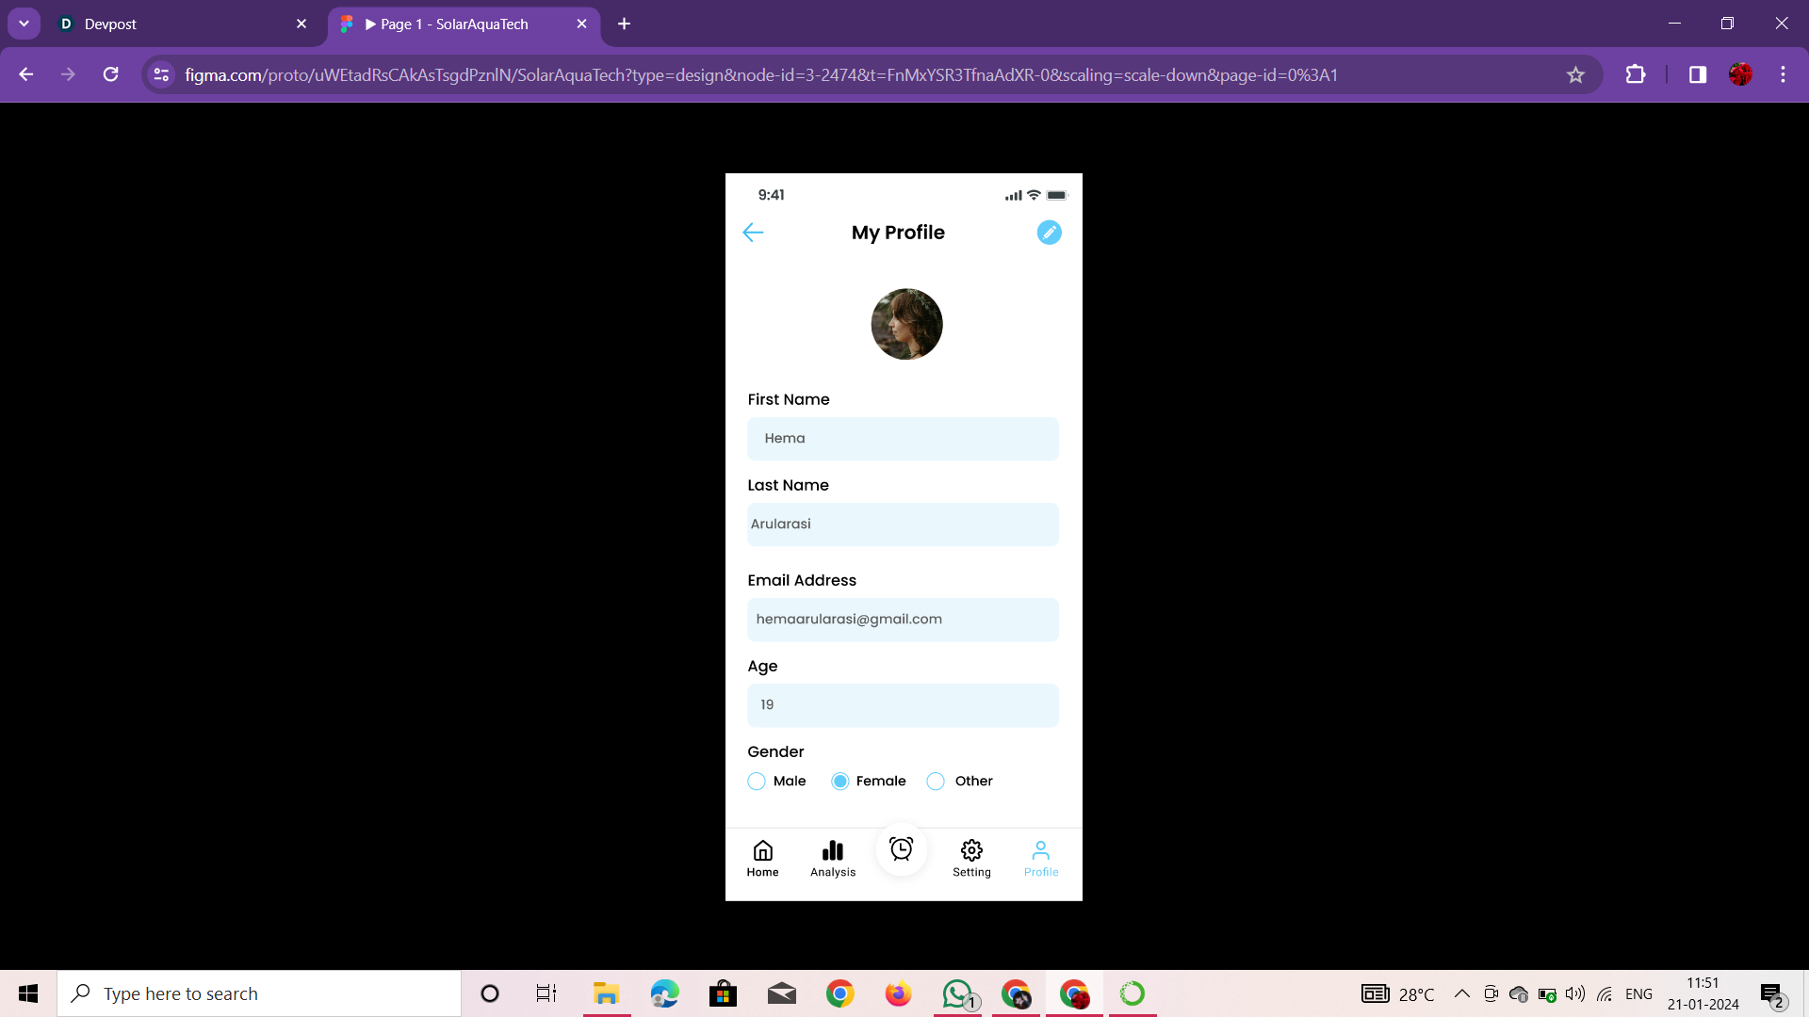Select the Female radio button
1809x1017 pixels.
[x=840, y=782]
